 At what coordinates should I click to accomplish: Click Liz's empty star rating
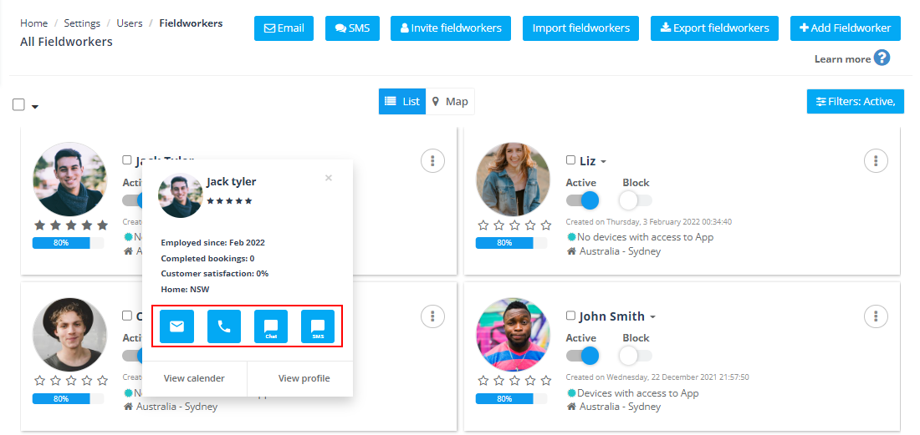click(514, 225)
